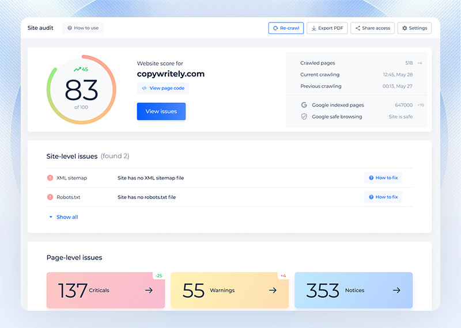Click the Site audit page title
This screenshot has width=461, height=328.
coord(40,28)
